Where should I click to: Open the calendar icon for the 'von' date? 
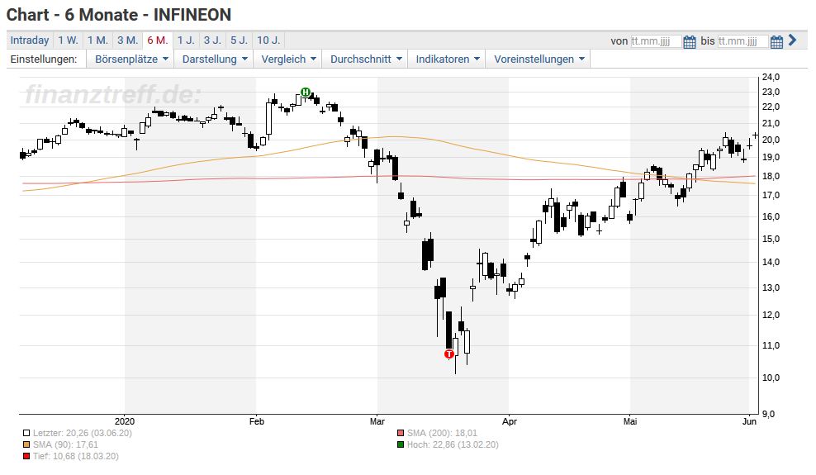pos(690,41)
